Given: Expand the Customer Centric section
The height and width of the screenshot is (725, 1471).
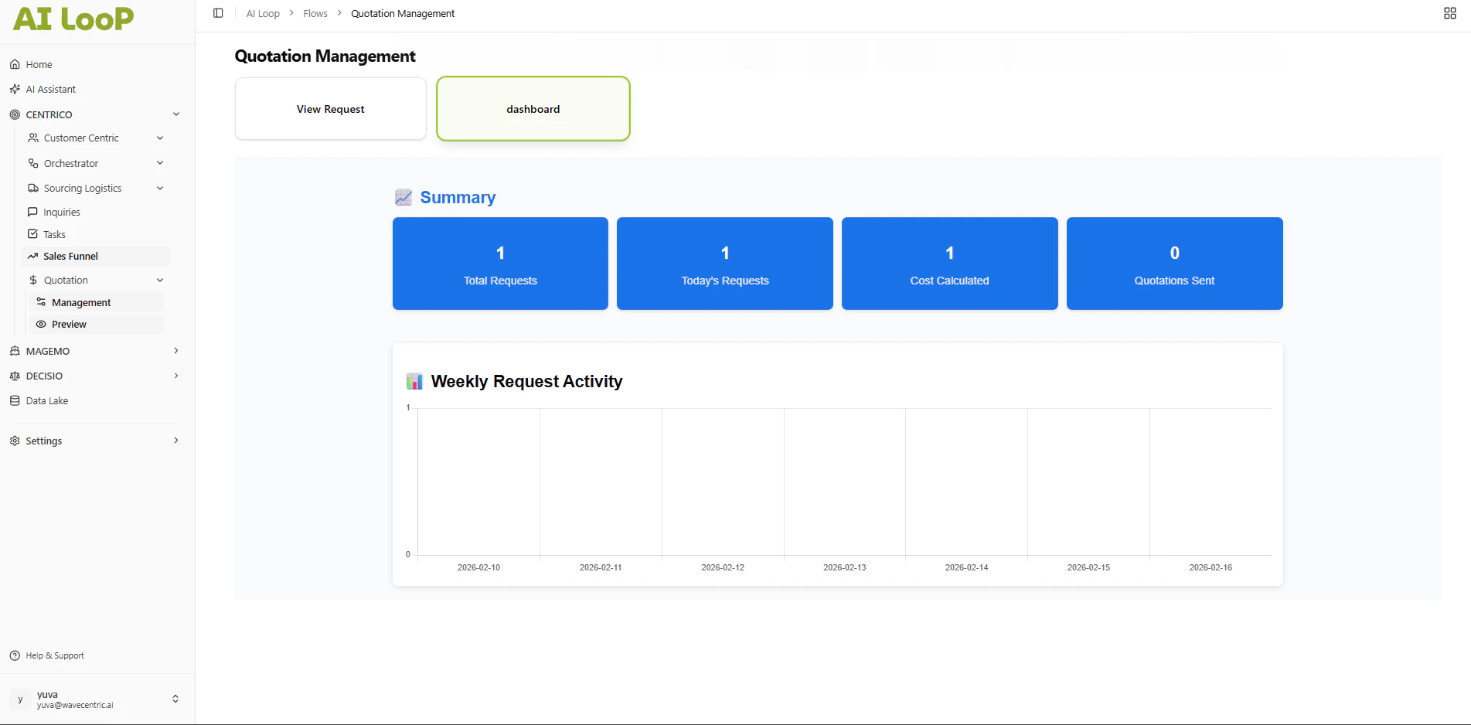Looking at the screenshot, I should click(x=160, y=138).
